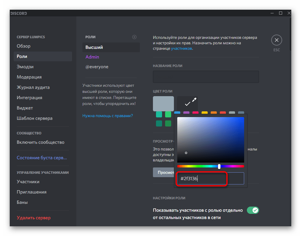Viewport: 301px width, 236px height.
Task: Select the default gray role color swatch
Action: click(x=163, y=104)
